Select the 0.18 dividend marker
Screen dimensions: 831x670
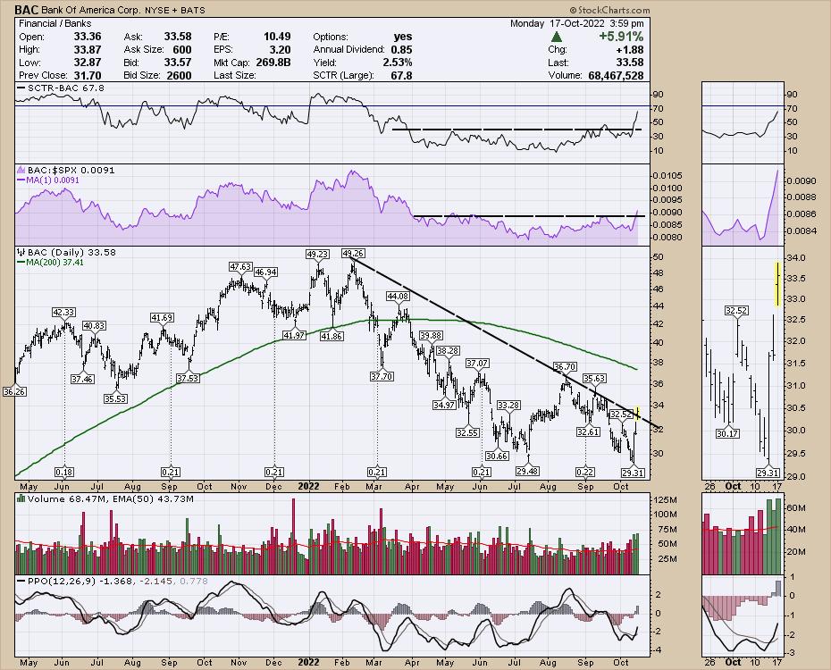tap(63, 471)
